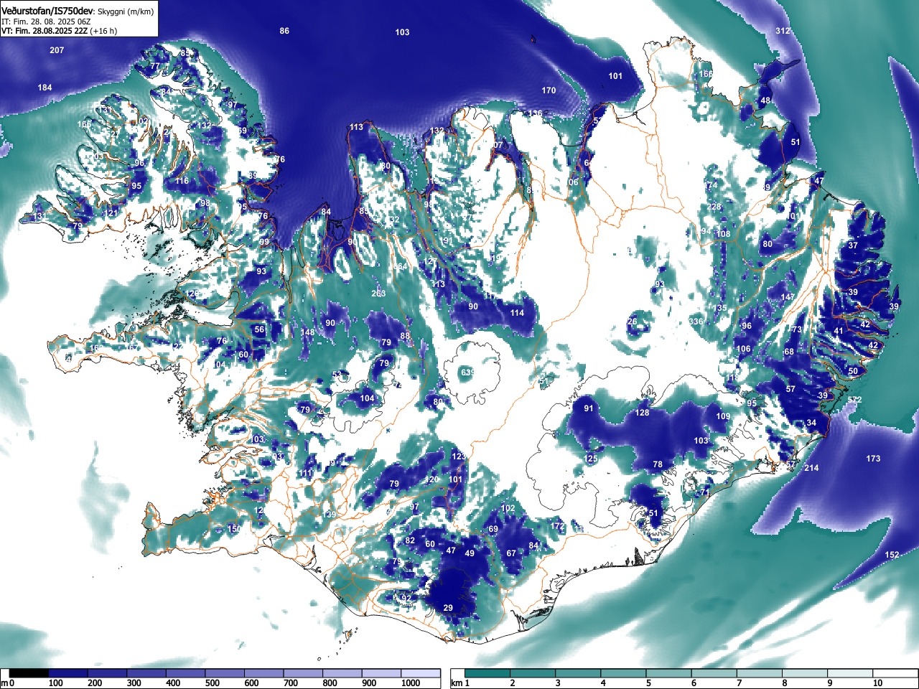The width and height of the screenshot is (919, 689).
Task: Click the visibility value 49 in the south
Action: coord(470,553)
